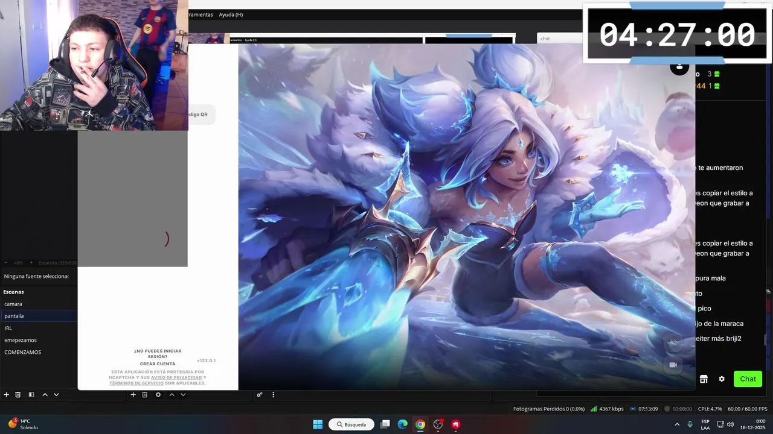Click the chat field in nested preview
773x434 pixels.
coord(560,39)
